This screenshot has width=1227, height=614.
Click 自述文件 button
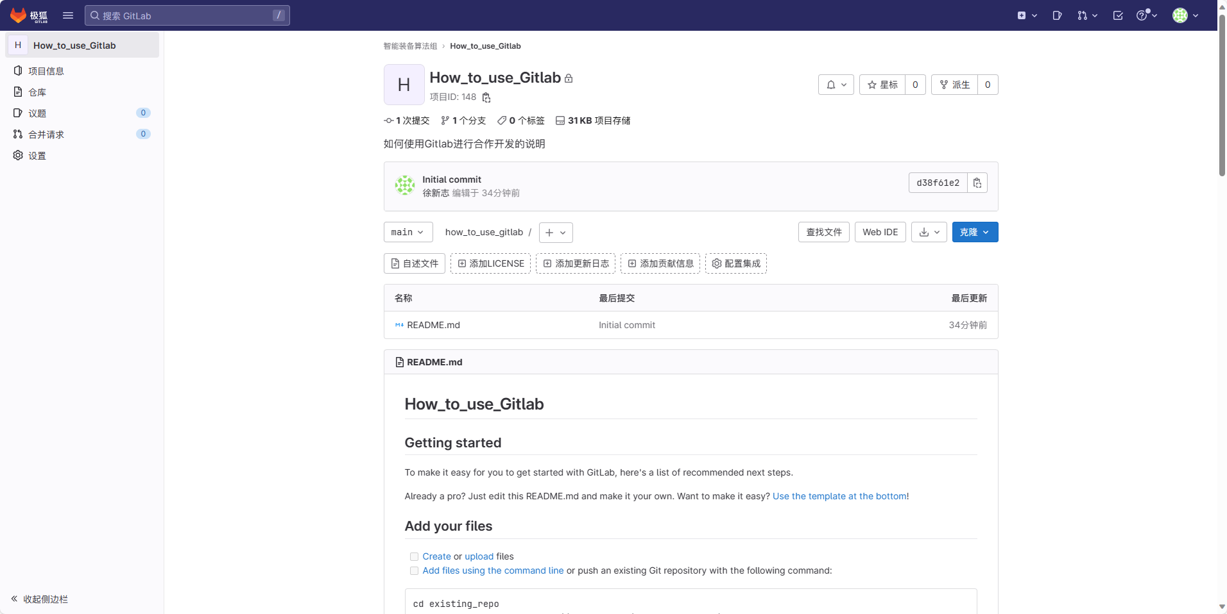(x=415, y=263)
